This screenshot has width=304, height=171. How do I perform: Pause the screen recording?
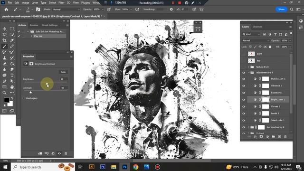(x=173, y=3)
